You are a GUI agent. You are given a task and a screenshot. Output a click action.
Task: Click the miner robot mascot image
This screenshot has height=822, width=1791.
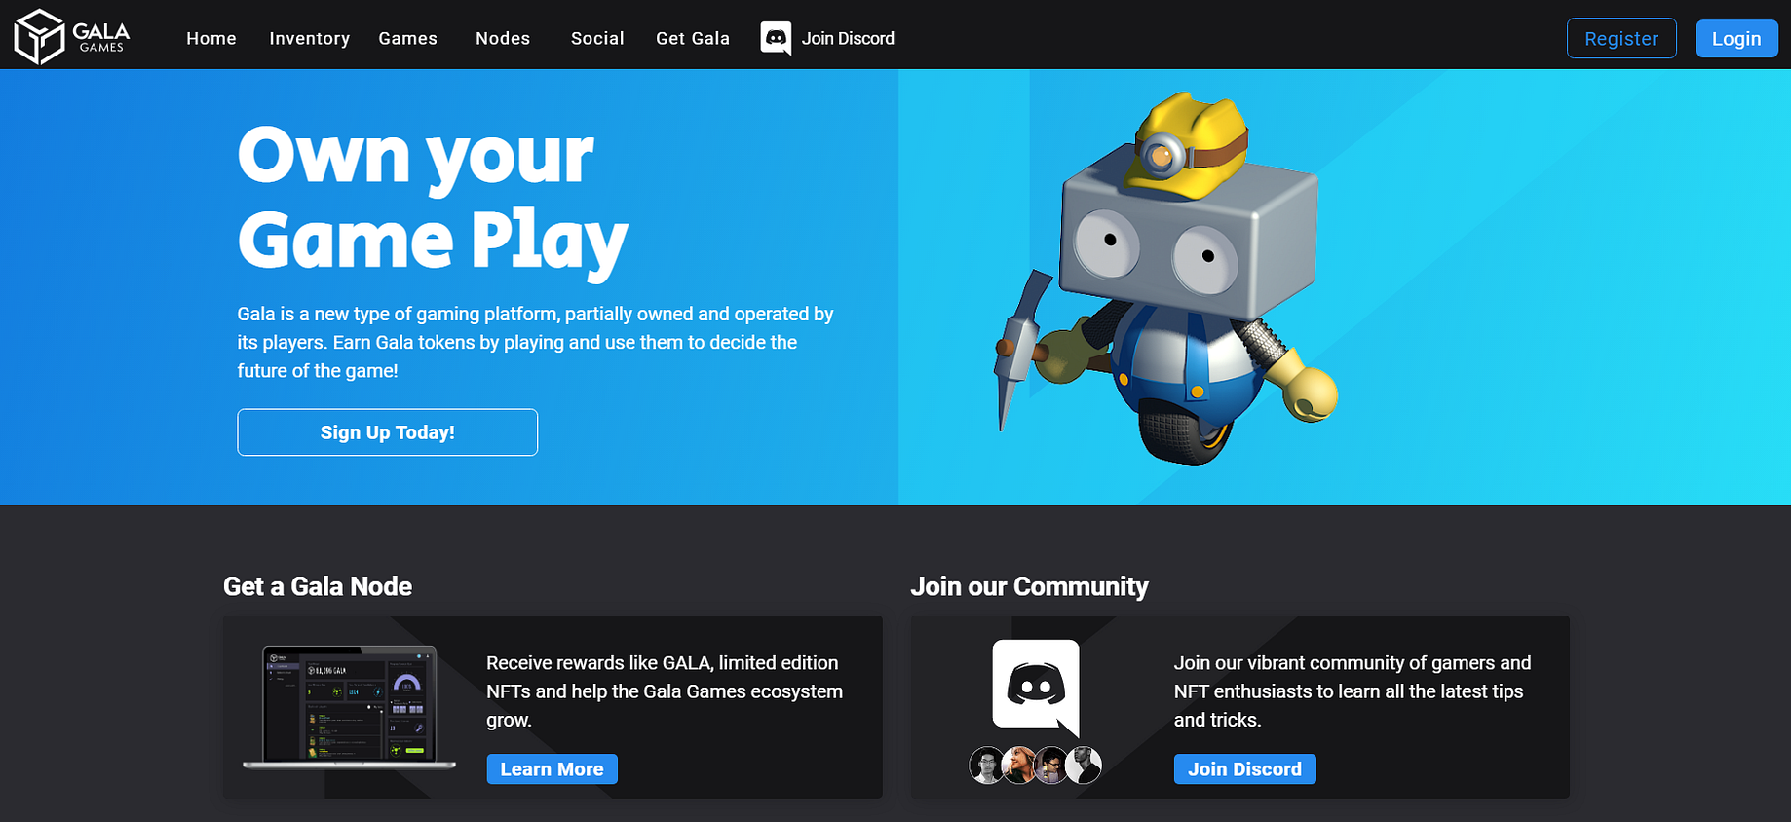[x=1165, y=280]
